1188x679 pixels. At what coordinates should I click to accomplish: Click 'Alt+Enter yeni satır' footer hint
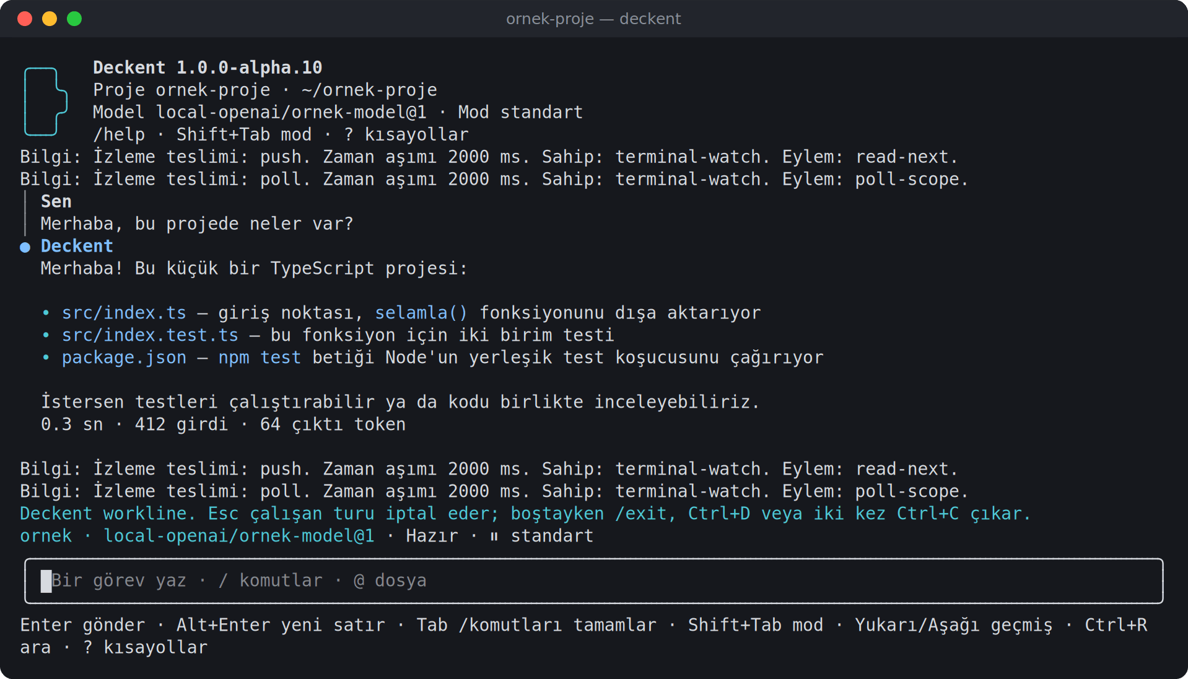coord(281,625)
